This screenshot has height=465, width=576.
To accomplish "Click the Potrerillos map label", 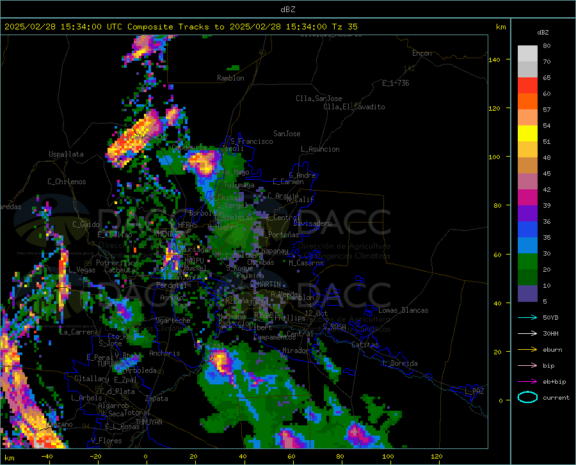I will [x=117, y=263].
